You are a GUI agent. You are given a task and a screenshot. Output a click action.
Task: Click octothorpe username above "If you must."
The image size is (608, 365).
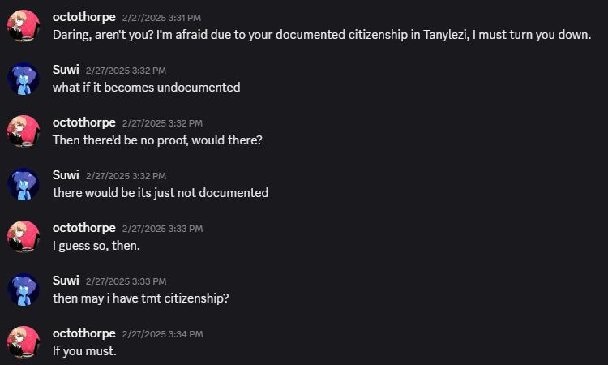click(x=83, y=333)
